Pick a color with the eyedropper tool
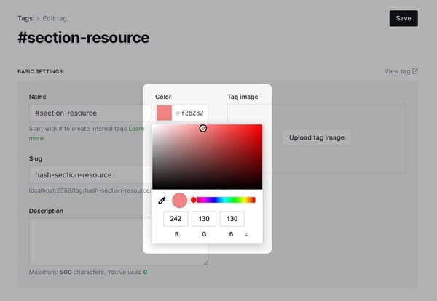 (x=162, y=200)
